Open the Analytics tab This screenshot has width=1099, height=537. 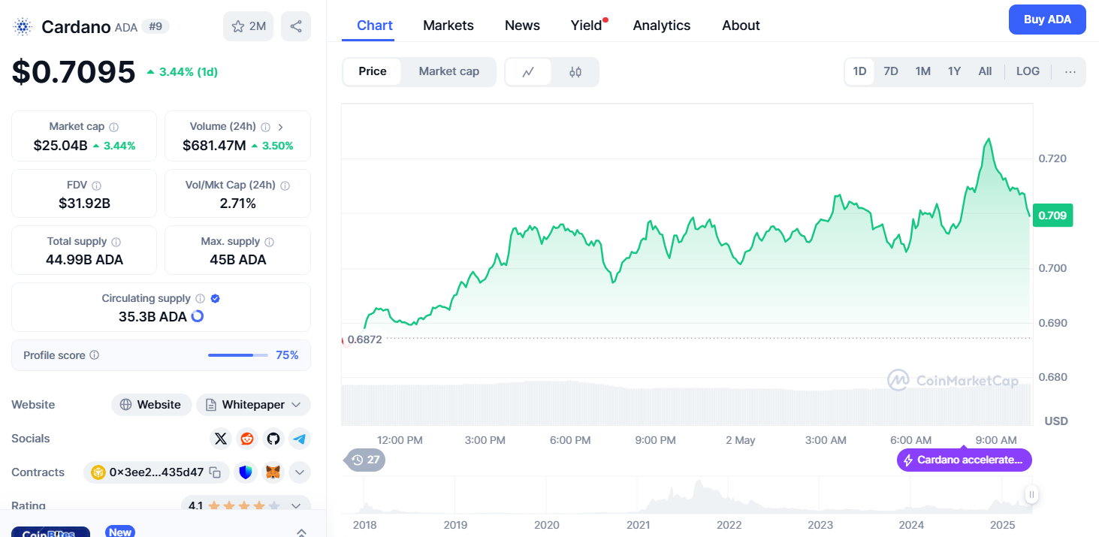(661, 26)
